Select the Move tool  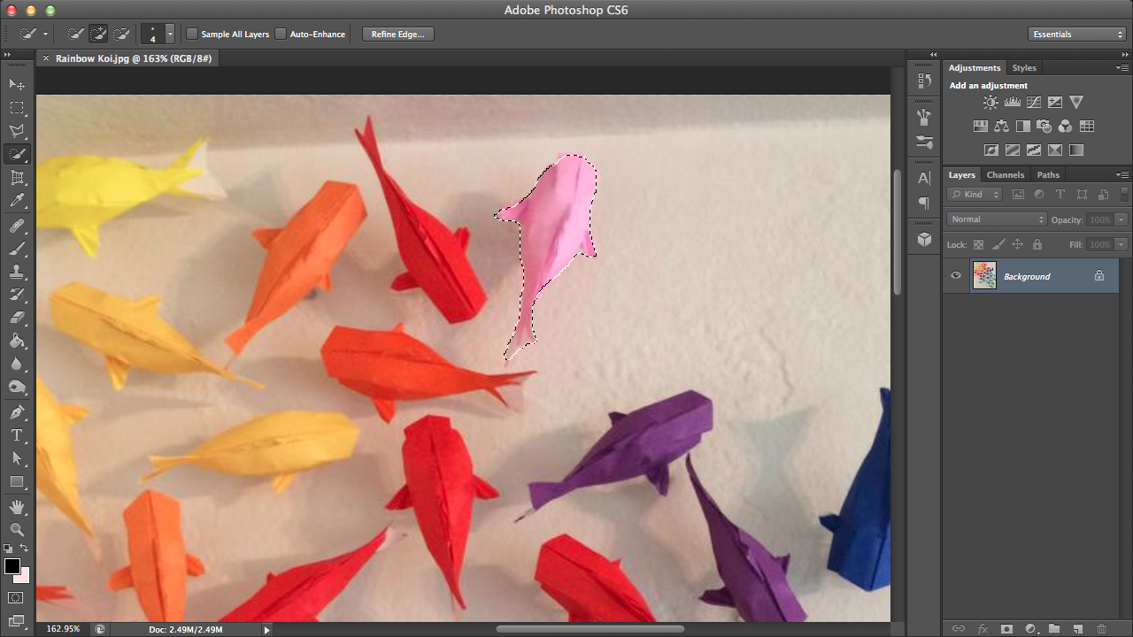(x=16, y=83)
